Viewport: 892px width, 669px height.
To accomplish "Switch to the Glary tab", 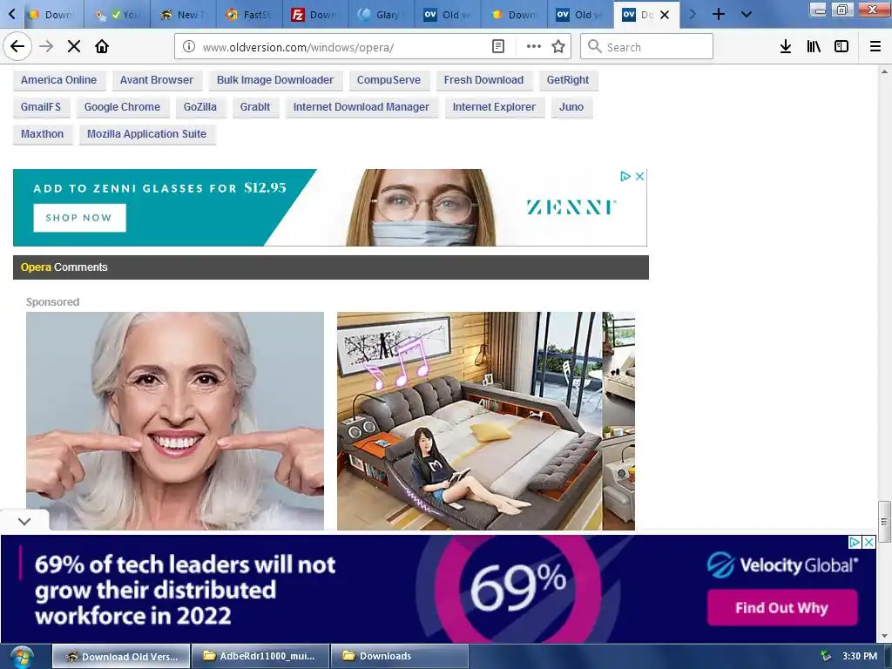I will click(382, 14).
